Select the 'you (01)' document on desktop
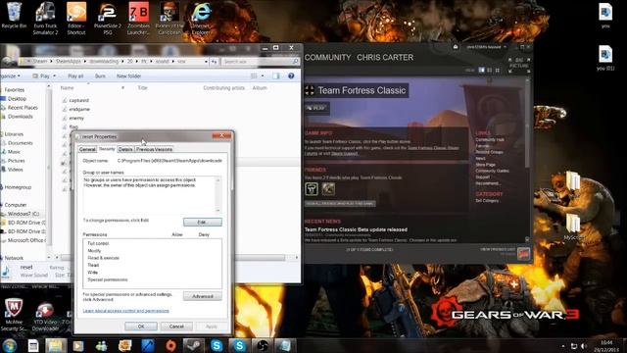Image resolution: width=627 pixels, height=353 pixels. click(x=605, y=57)
